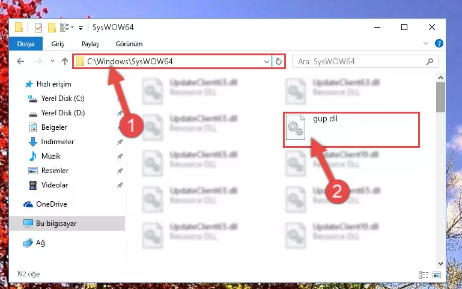Switch to large icons view in status bar
462x289 pixels.
pos(437,275)
